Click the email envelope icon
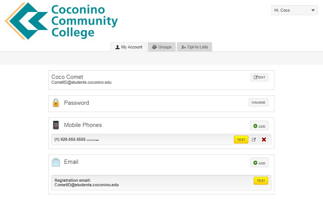323x199 pixels. click(56, 162)
